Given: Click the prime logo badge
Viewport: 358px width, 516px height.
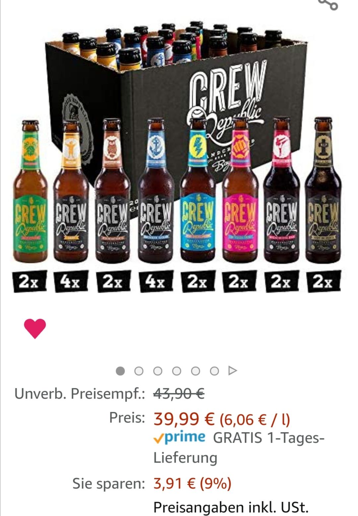Looking at the screenshot, I should pos(179,438).
